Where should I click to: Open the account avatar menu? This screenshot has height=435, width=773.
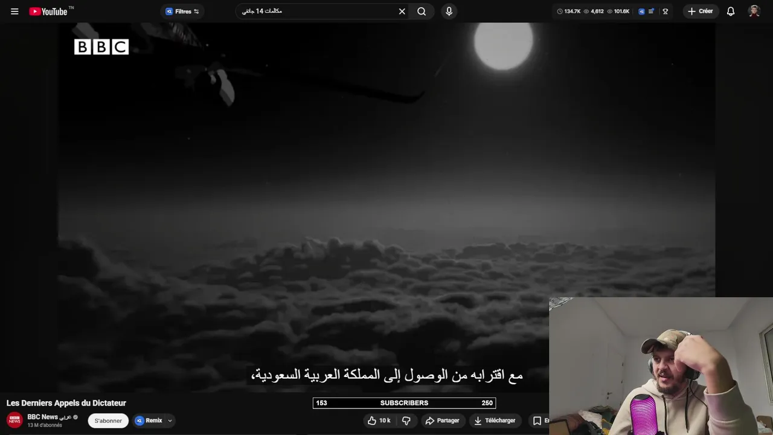[754, 11]
